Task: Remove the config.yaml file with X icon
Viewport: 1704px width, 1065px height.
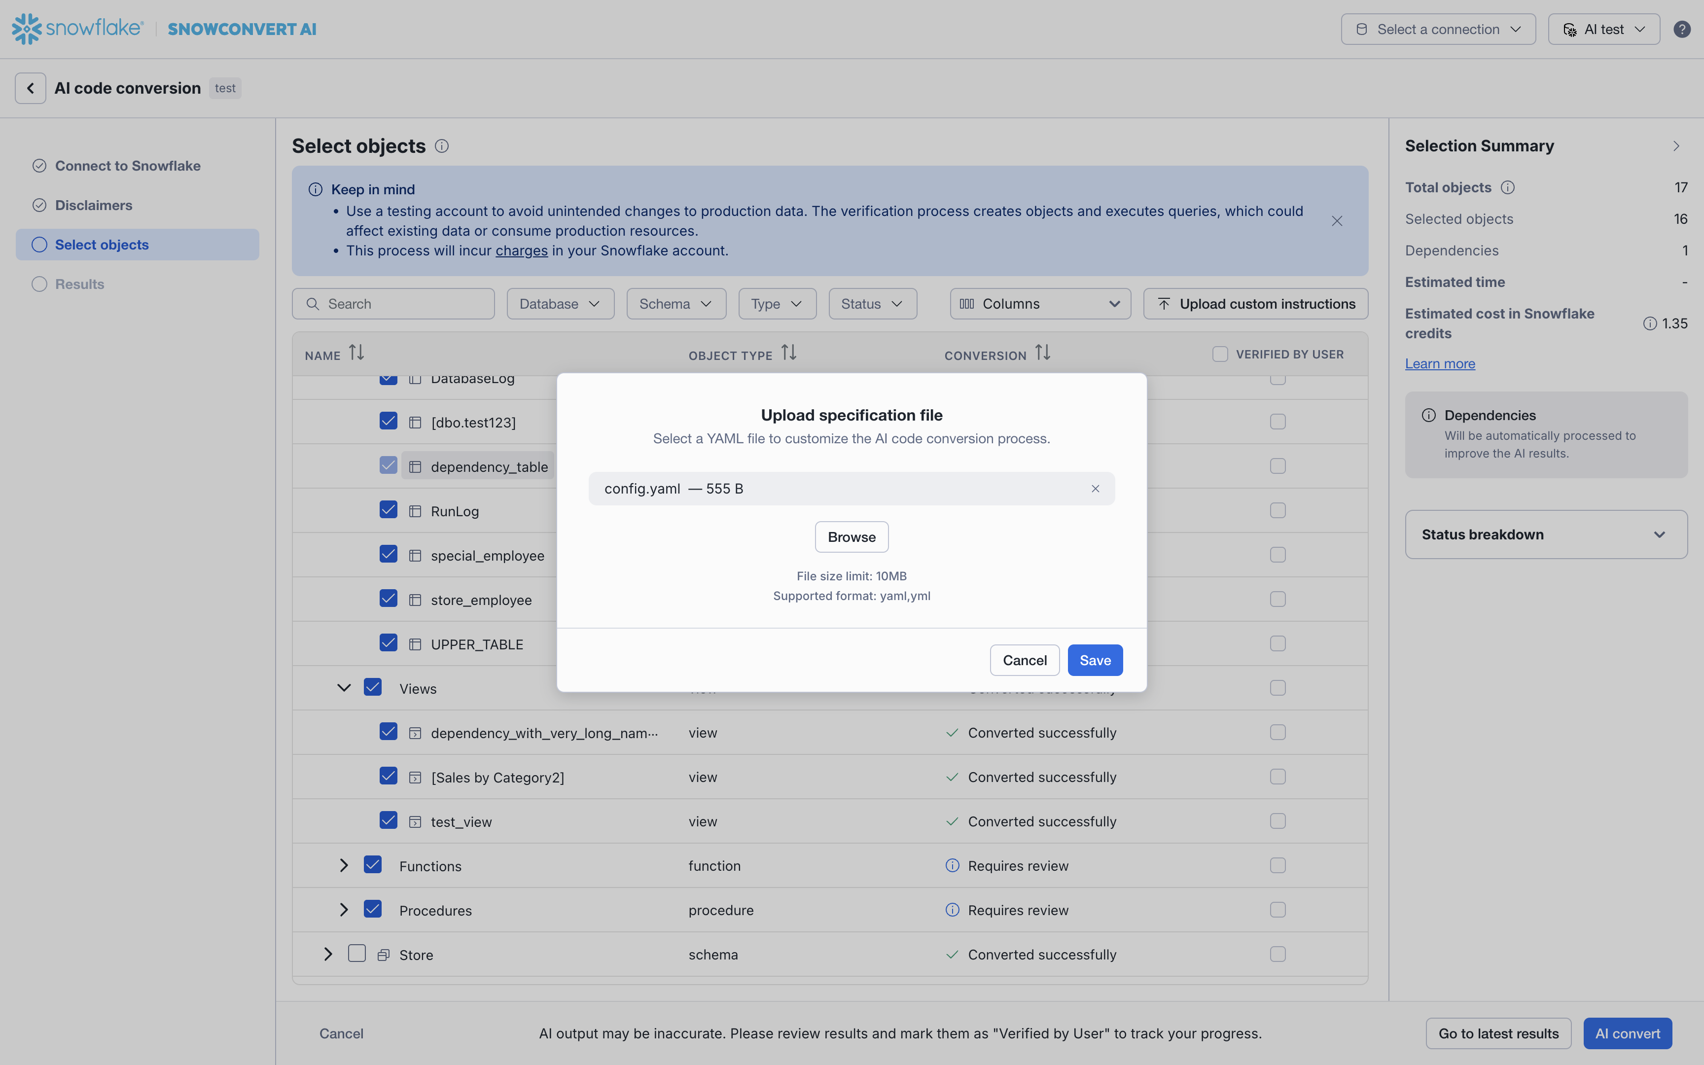Action: pyautogui.click(x=1095, y=489)
